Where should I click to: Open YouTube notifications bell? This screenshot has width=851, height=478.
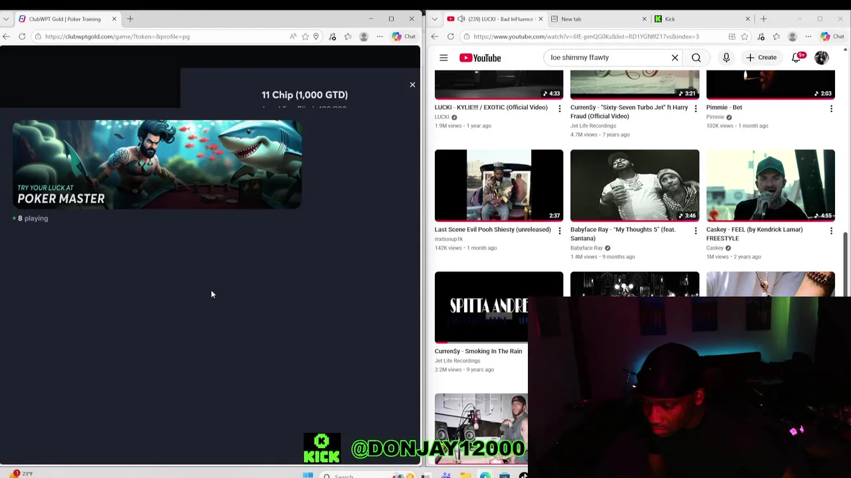(796, 58)
